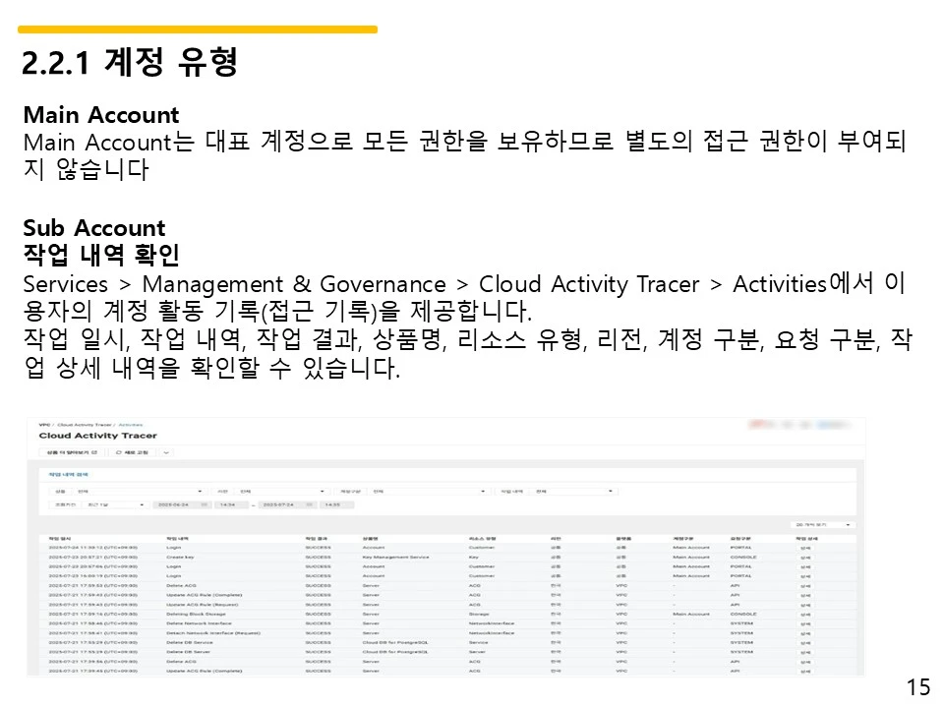The height and width of the screenshot is (708, 944).
Task: Open 상세 details for the first Login activity
Action: (x=803, y=549)
